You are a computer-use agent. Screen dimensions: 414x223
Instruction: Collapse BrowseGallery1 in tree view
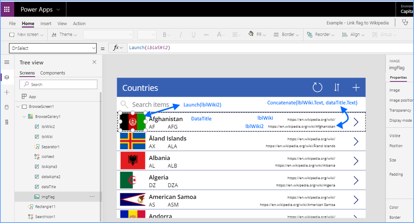(24, 116)
